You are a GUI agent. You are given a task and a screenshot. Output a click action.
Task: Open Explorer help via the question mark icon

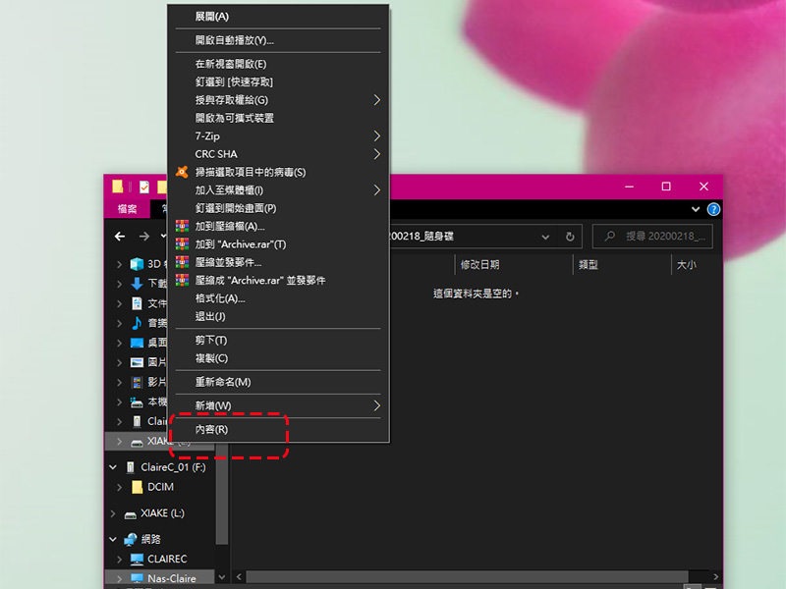click(x=713, y=209)
